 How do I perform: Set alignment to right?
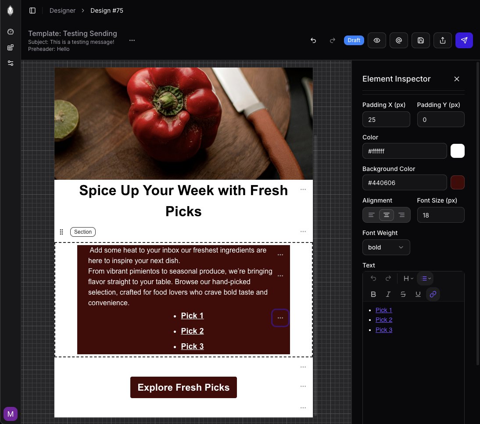coord(401,215)
